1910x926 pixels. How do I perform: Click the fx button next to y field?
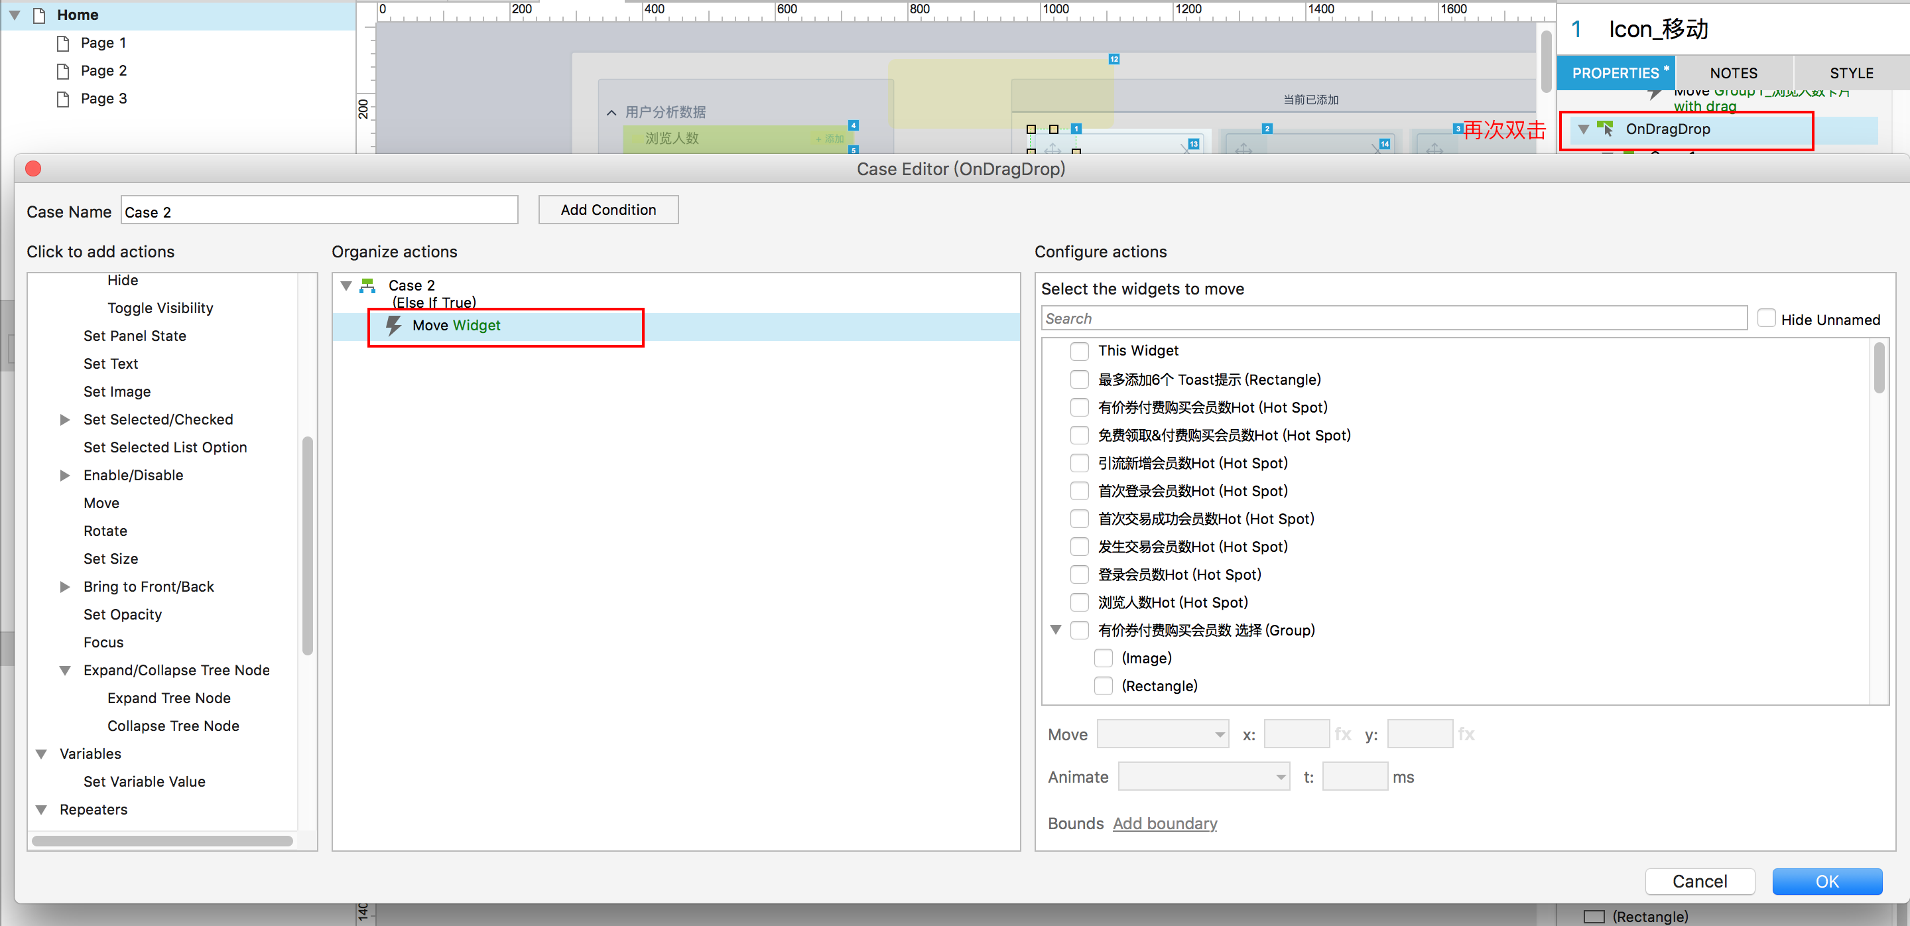tap(1466, 734)
